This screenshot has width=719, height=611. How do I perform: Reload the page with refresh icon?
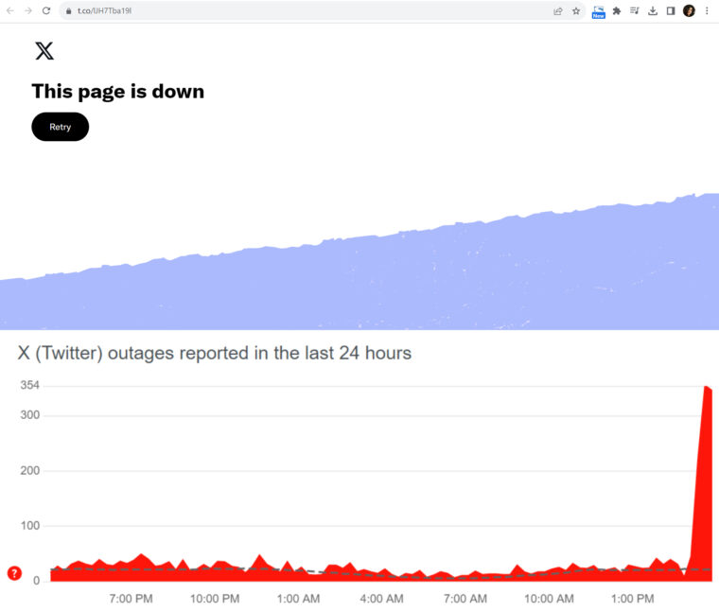(x=46, y=10)
